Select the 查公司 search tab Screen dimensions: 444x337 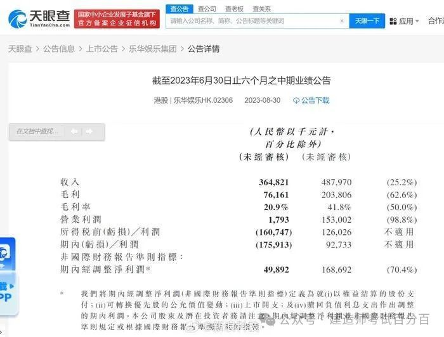click(207, 9)
